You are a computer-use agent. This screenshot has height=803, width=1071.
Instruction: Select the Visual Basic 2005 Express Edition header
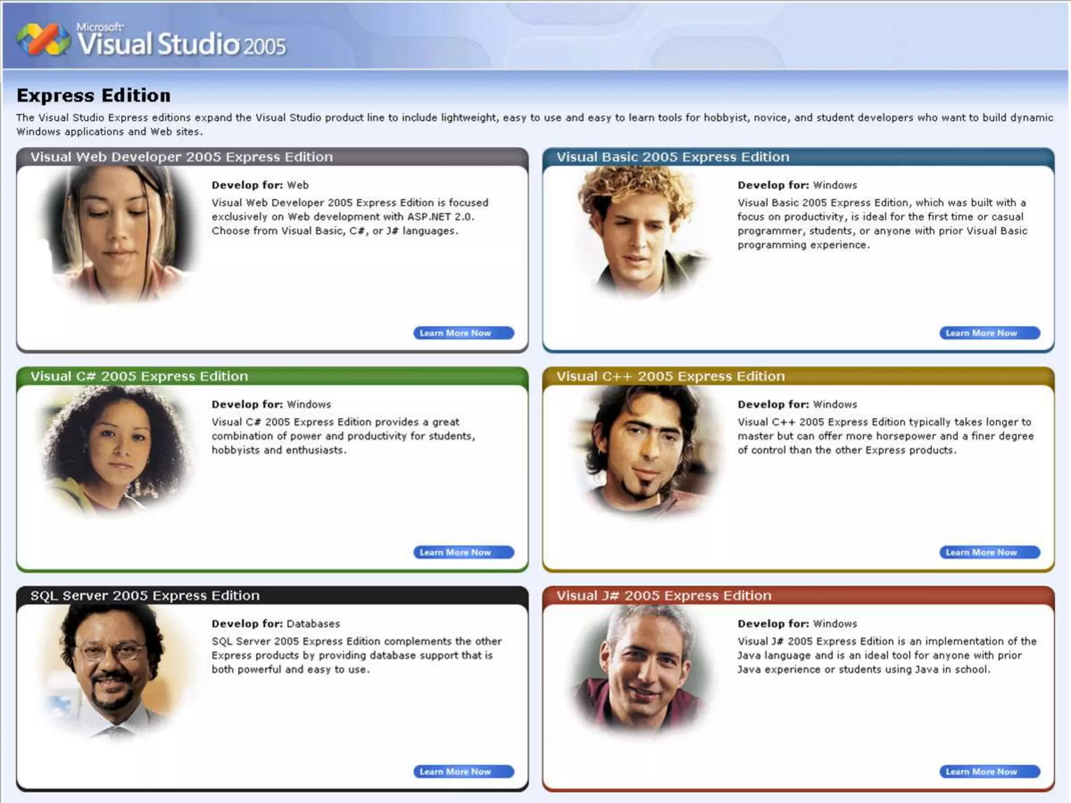[x=673, y=157]
